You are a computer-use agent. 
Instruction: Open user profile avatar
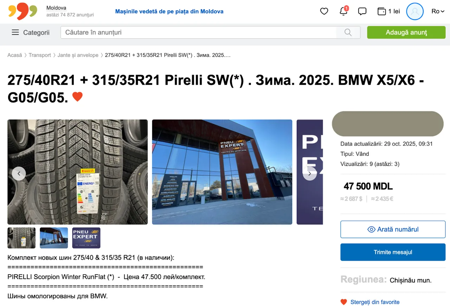415,11
